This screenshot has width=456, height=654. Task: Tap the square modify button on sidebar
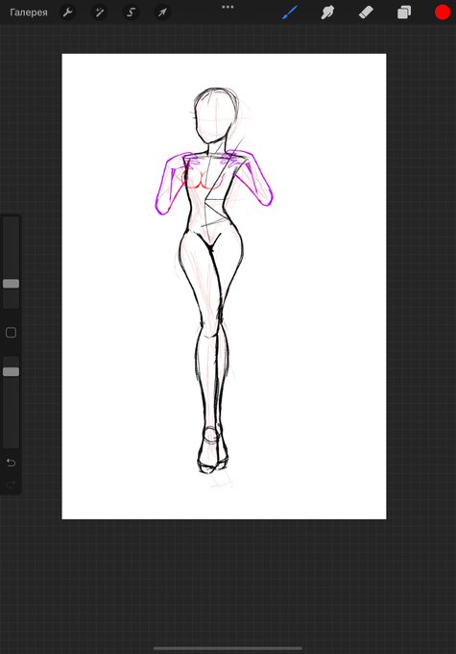coord(11,333)
